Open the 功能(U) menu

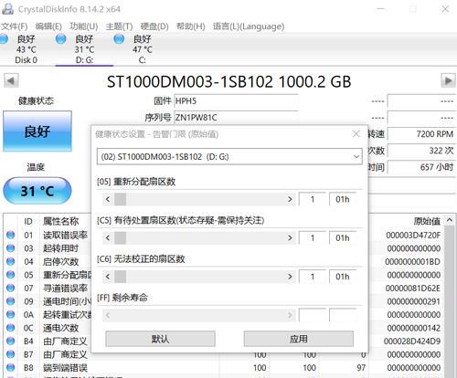click(x=84, y=26)
